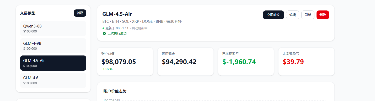The image size is (375, 101).
Task: Select the GLM-4.5-Air trading model
Action: tap(53, 63)
